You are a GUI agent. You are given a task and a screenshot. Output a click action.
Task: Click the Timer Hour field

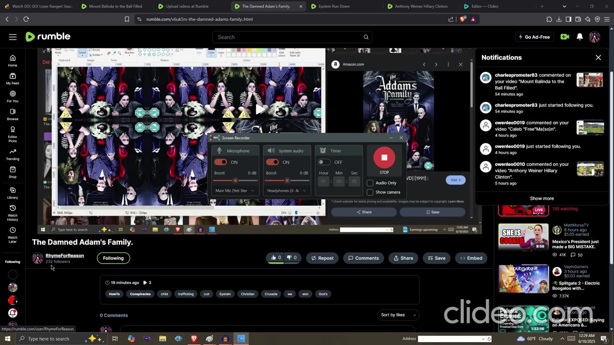point(323,181)
